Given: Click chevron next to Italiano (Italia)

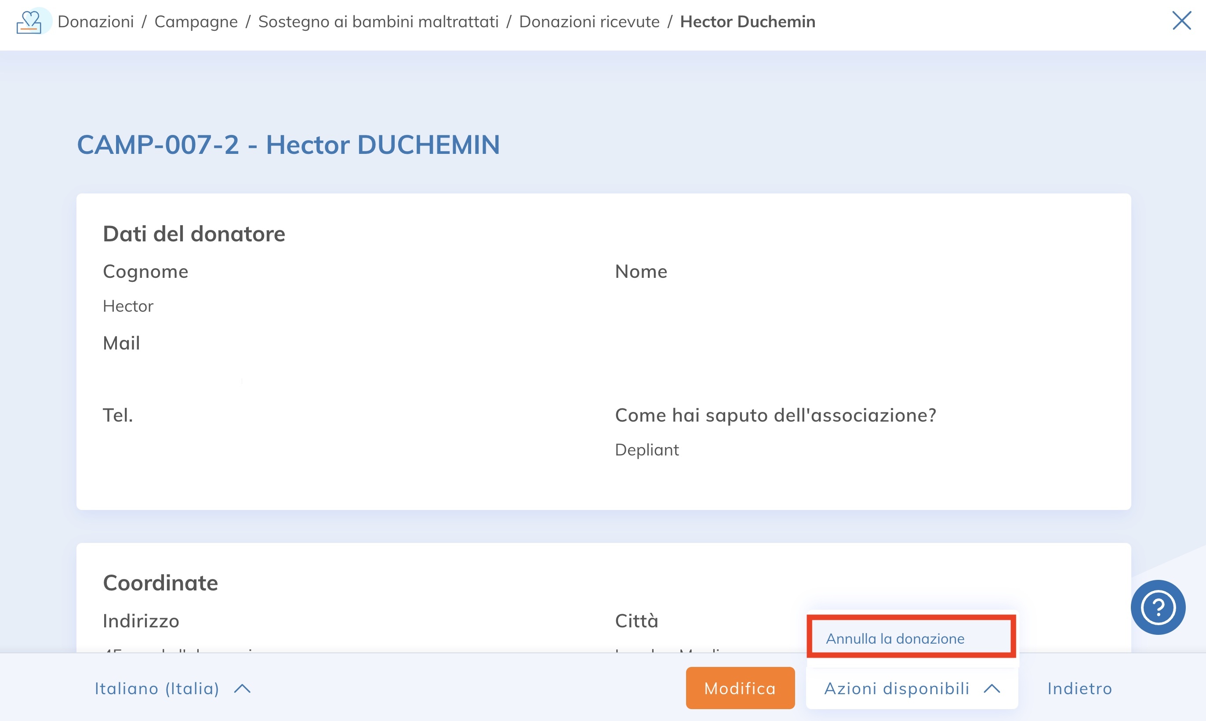Looking at the screenshot, I should click(242, 688).
